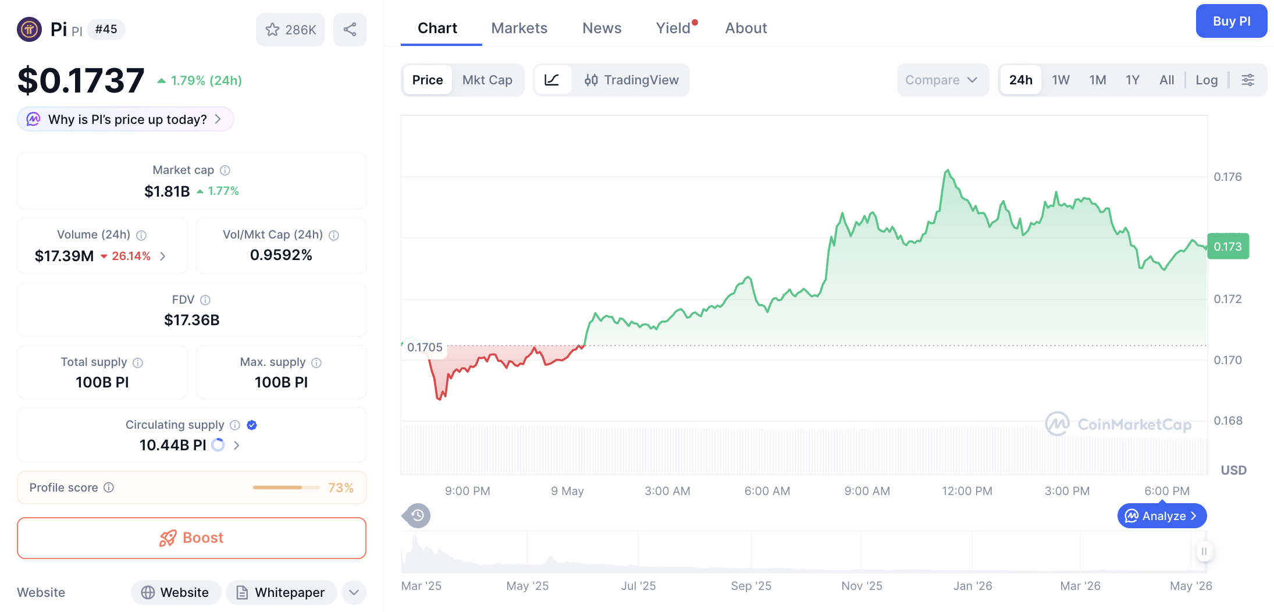The height and width of the screenshot is (612, 1274).
Task: Switch to Price view
Action: point(428,80)
